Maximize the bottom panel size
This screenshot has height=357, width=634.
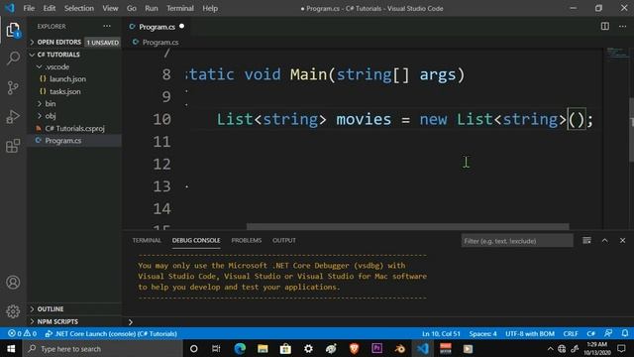[x=604, y=240]
